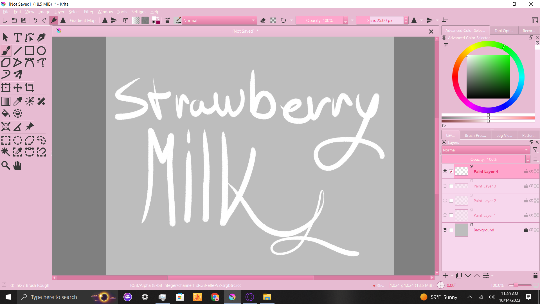Choose the Fill bucket tool
540x304 pixels.
point(6,113)
